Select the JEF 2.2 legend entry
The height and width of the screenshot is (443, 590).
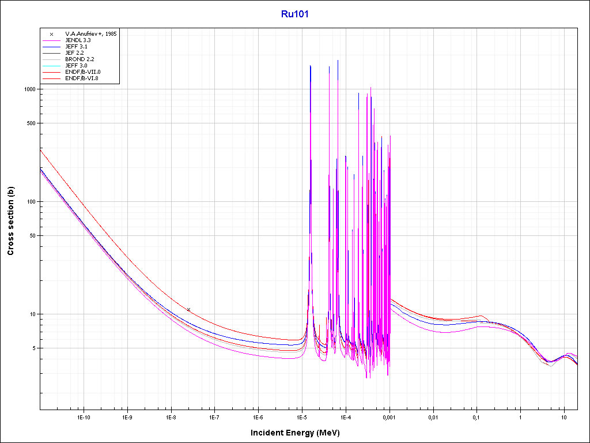[74, 53]
